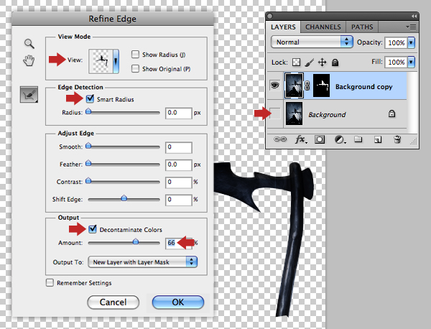This screenshot has width=431, height=329.
Task: Show the Background layer visibility box
Action: [275, 113]
